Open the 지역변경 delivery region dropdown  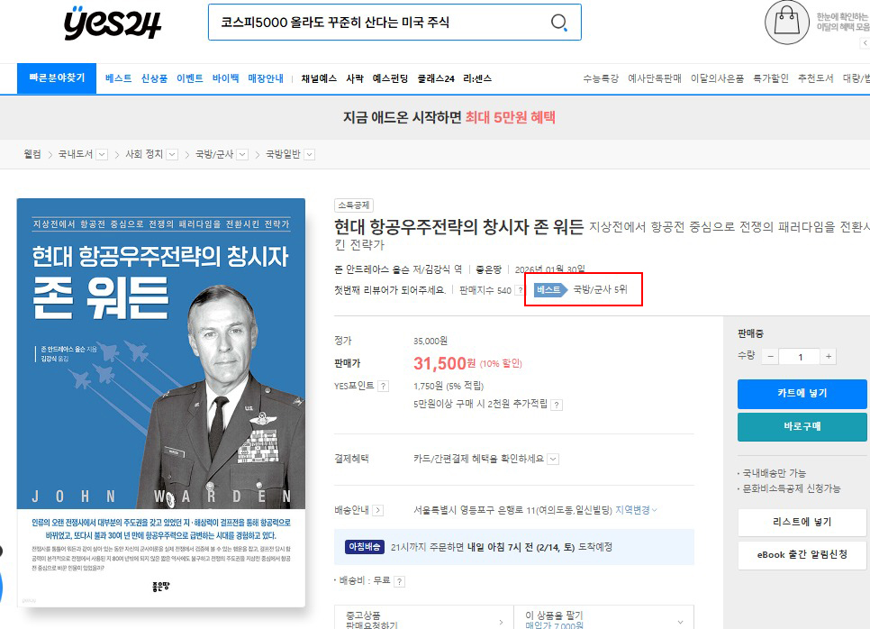(636, 510)
